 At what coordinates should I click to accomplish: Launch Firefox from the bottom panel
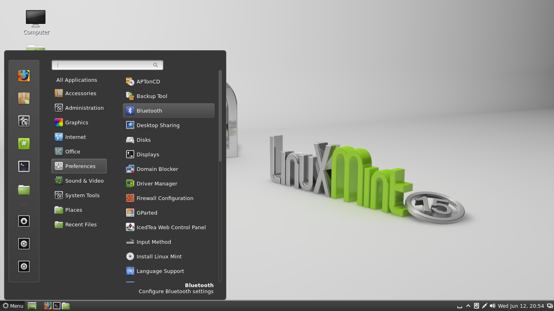coord(48,306)
